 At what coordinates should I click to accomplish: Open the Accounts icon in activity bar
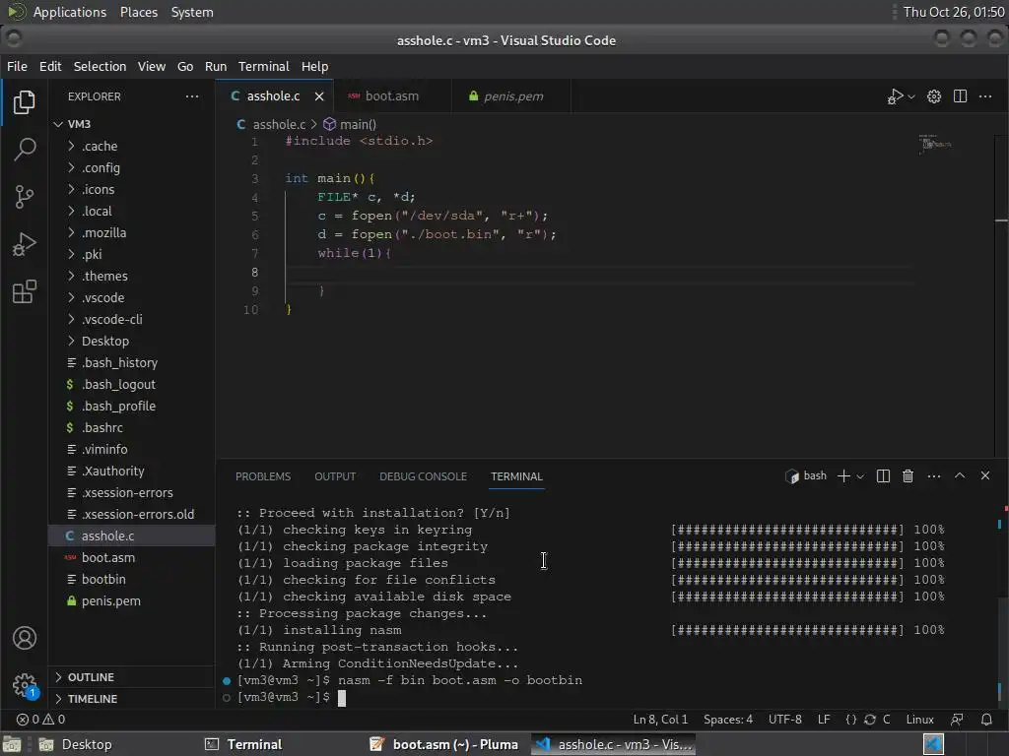point(25,638)
